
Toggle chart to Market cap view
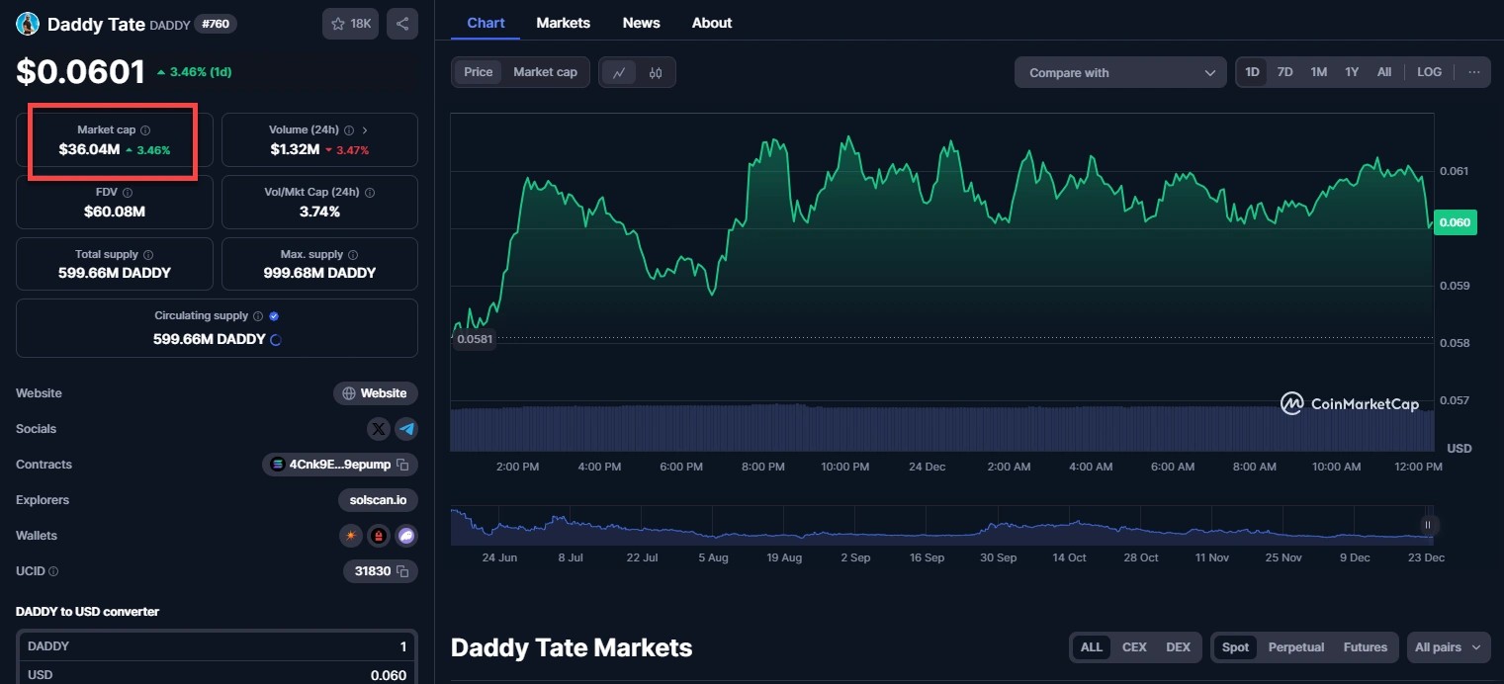545,72
